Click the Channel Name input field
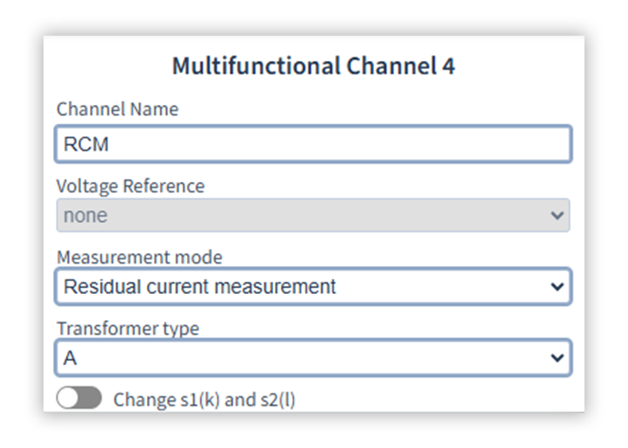 [313, 144]
